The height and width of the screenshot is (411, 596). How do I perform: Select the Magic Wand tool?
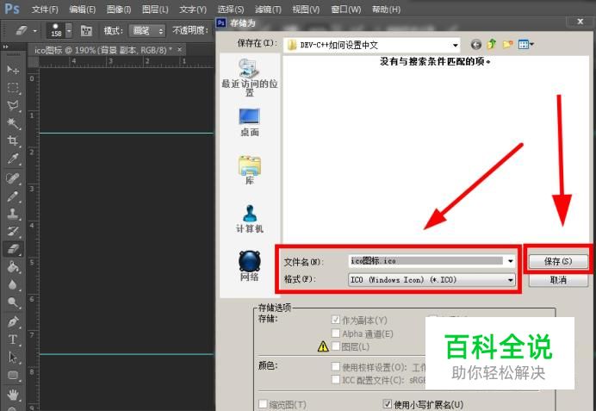13,123
